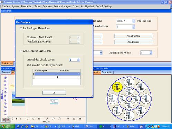Open the Default Settings menu

(x=104, y=6)
